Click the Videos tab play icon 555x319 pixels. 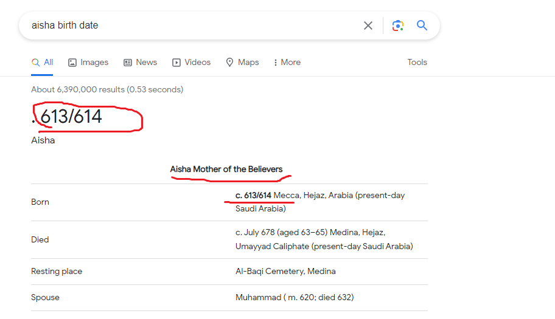pyautogui.click(x=176, y=63)
